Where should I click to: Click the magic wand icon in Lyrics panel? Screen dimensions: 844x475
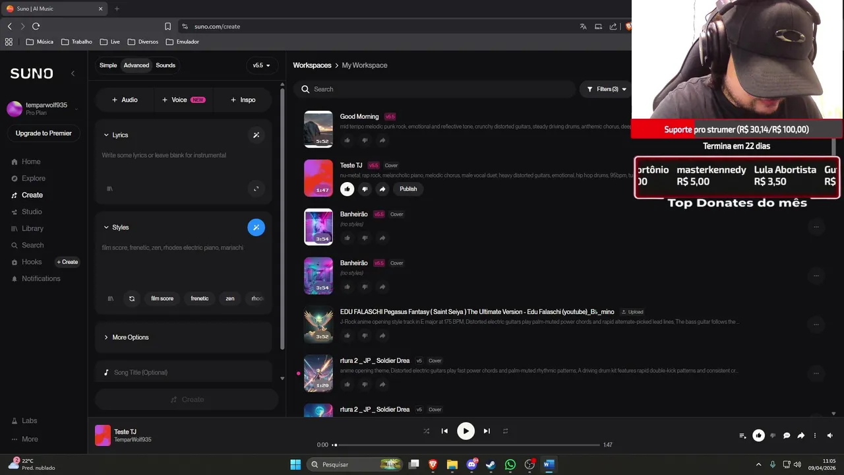(256, 135)
